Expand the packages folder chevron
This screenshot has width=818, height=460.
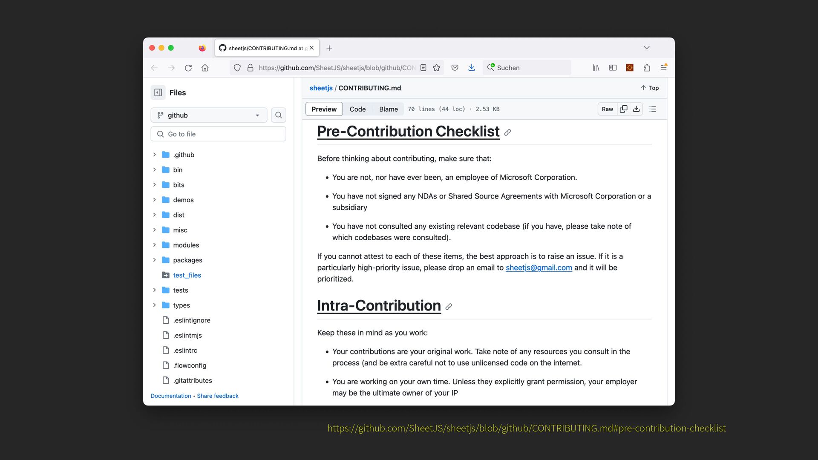pos(155,260)
